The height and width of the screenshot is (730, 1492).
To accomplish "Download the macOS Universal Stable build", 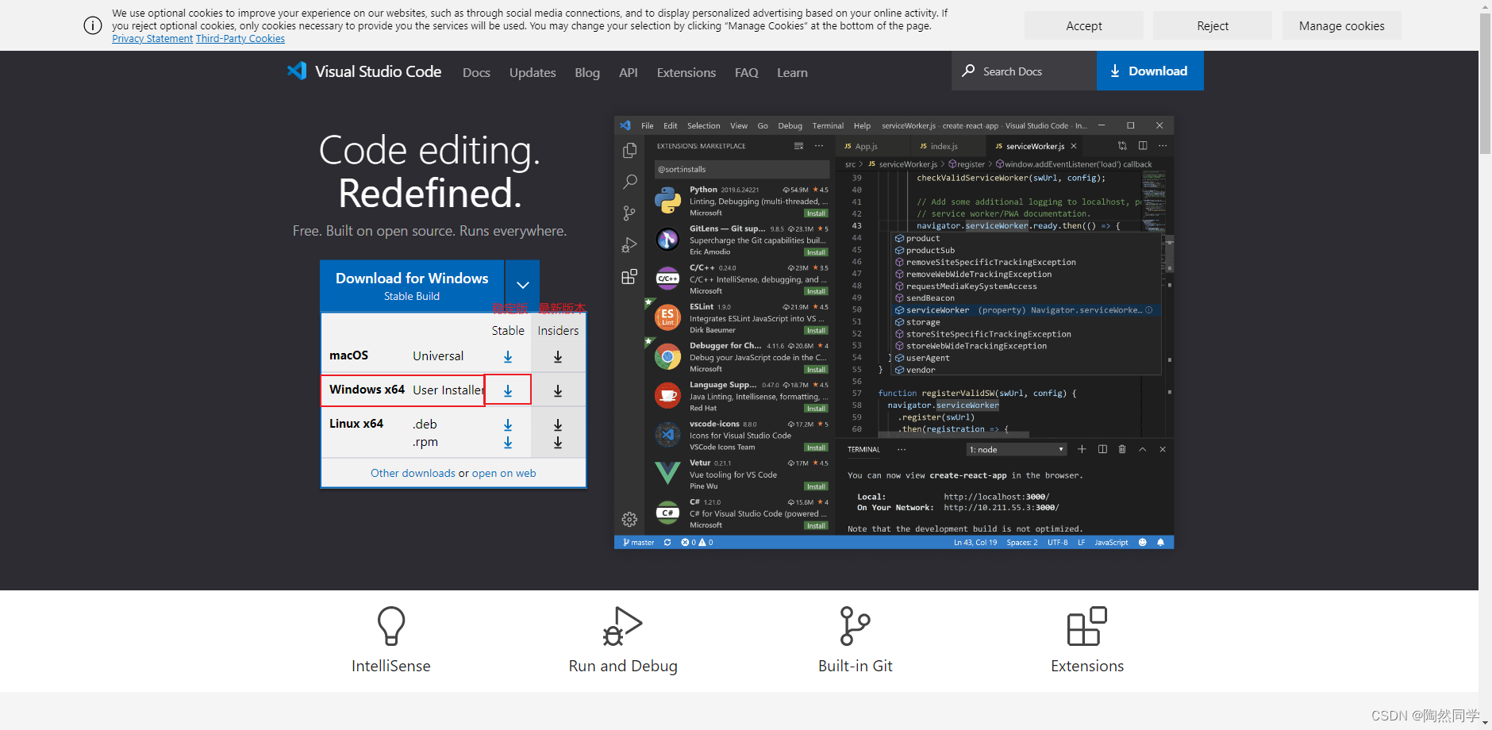I will point(508,357).
